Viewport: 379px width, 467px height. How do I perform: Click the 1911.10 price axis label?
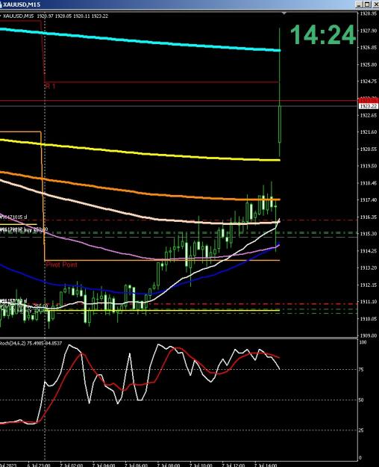(369, 302)
